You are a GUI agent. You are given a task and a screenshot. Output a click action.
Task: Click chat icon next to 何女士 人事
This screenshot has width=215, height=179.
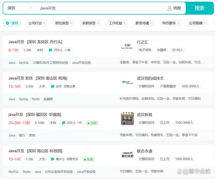[x=51, y=50]
